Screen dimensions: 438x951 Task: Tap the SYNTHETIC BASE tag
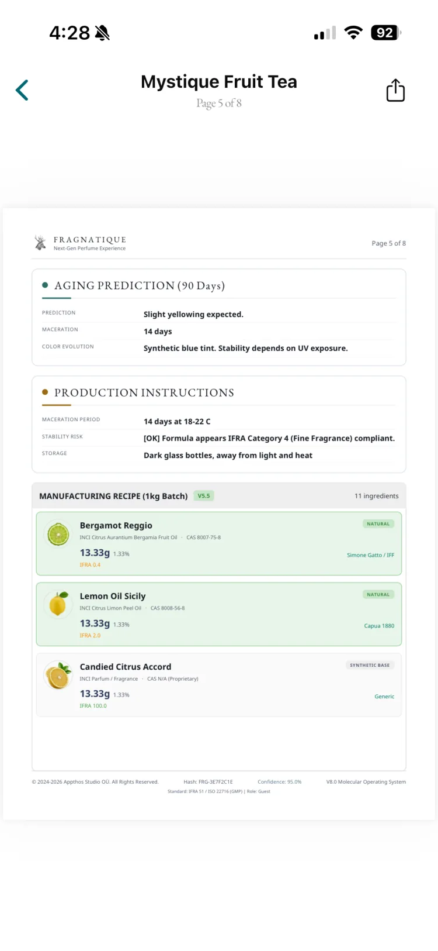pyautogui.click(x=370, y=665)
